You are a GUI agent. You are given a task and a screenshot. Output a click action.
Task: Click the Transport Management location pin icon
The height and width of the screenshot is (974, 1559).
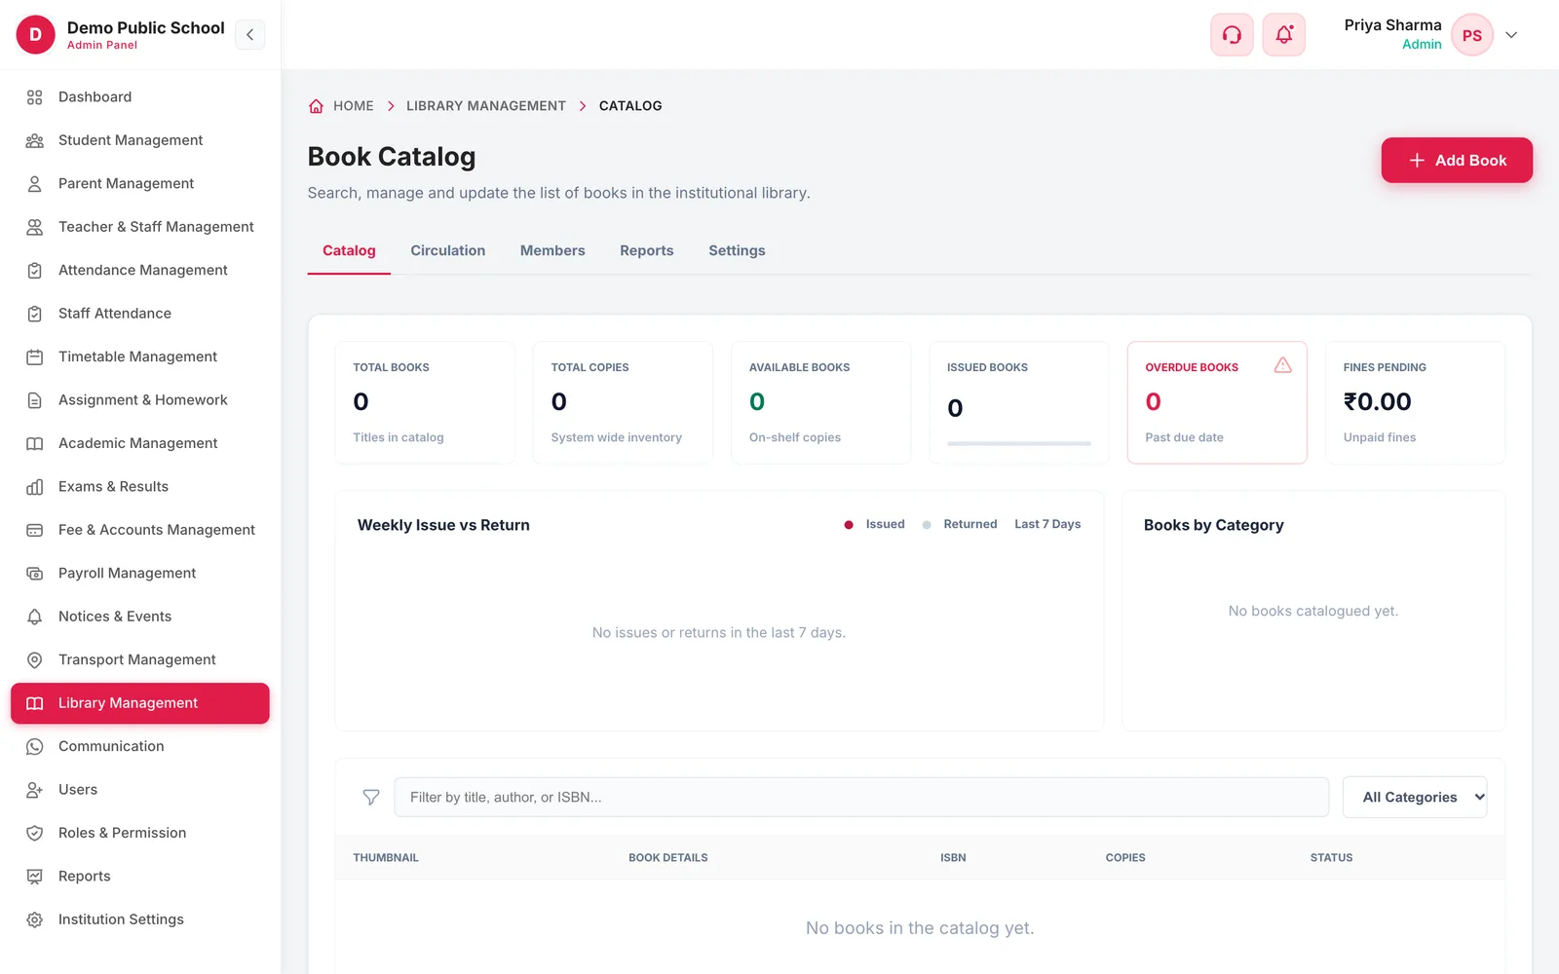[x=34, y=660]
